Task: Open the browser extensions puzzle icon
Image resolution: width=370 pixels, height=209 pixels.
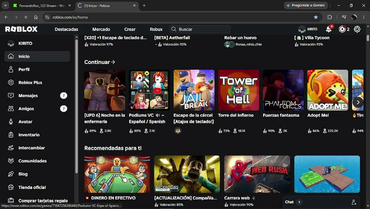Action: 330,17
